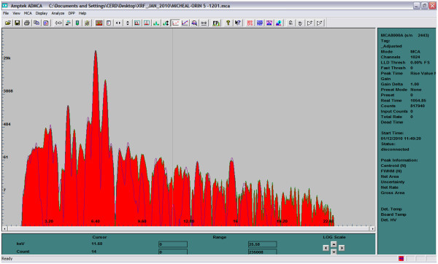Open the View menu
The width and height of the screenshot is (438, 264).
click(x=16, y=13)
